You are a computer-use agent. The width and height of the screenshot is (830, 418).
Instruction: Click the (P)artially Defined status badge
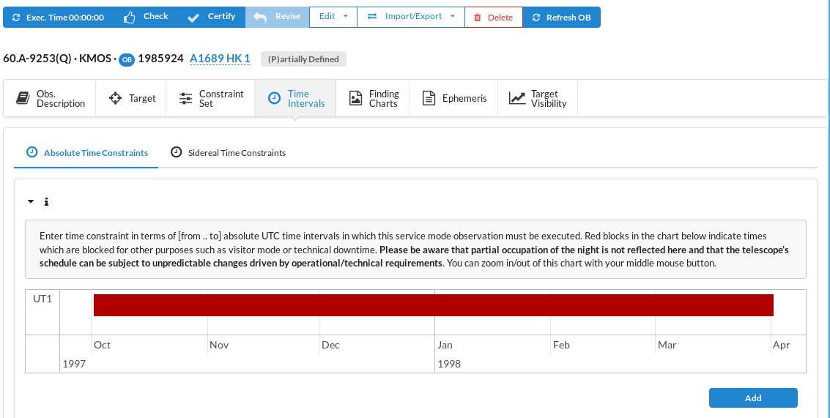[x=303, y=59]
